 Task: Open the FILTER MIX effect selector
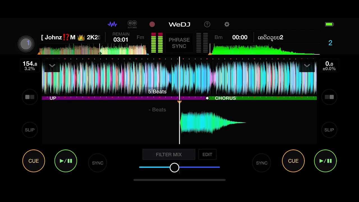[169, 155]
